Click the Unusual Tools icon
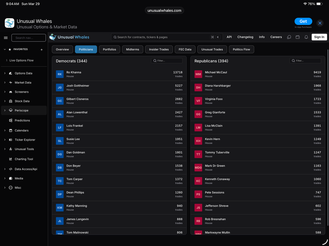The width and height of the screenshot is (329, 246). pyautogui.click(x=11, y=149)
